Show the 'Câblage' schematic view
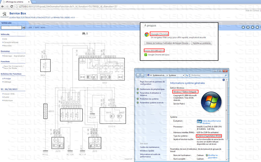261x162 pixels. click(7, 82)
